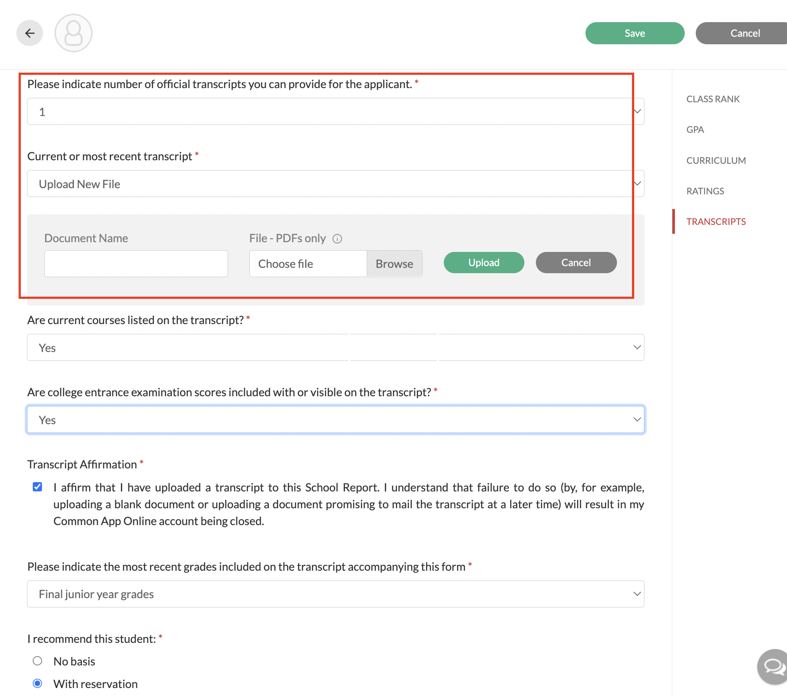
Task: Click the PDF info icon
Action: (337, 239)
